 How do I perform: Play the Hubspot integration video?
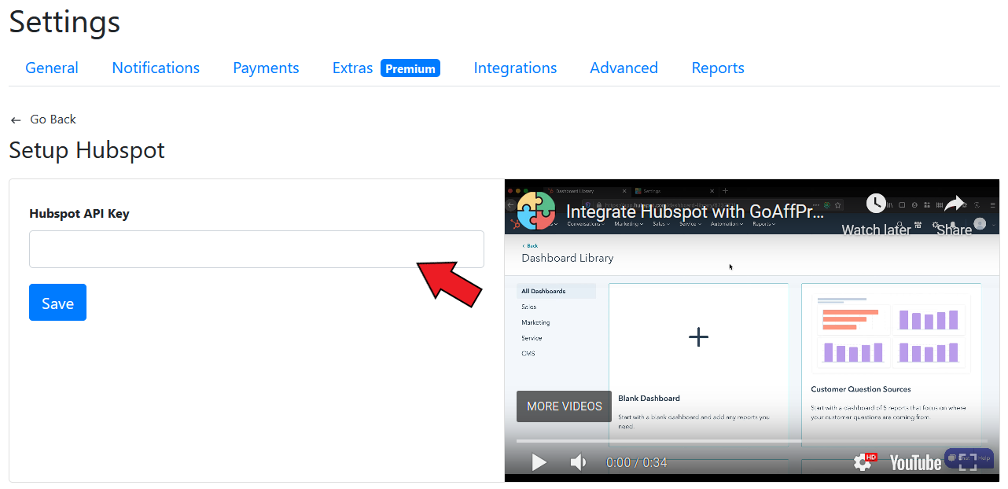click(x=539, y=462)
